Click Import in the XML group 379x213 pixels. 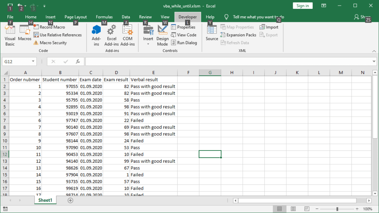point(269,27)
